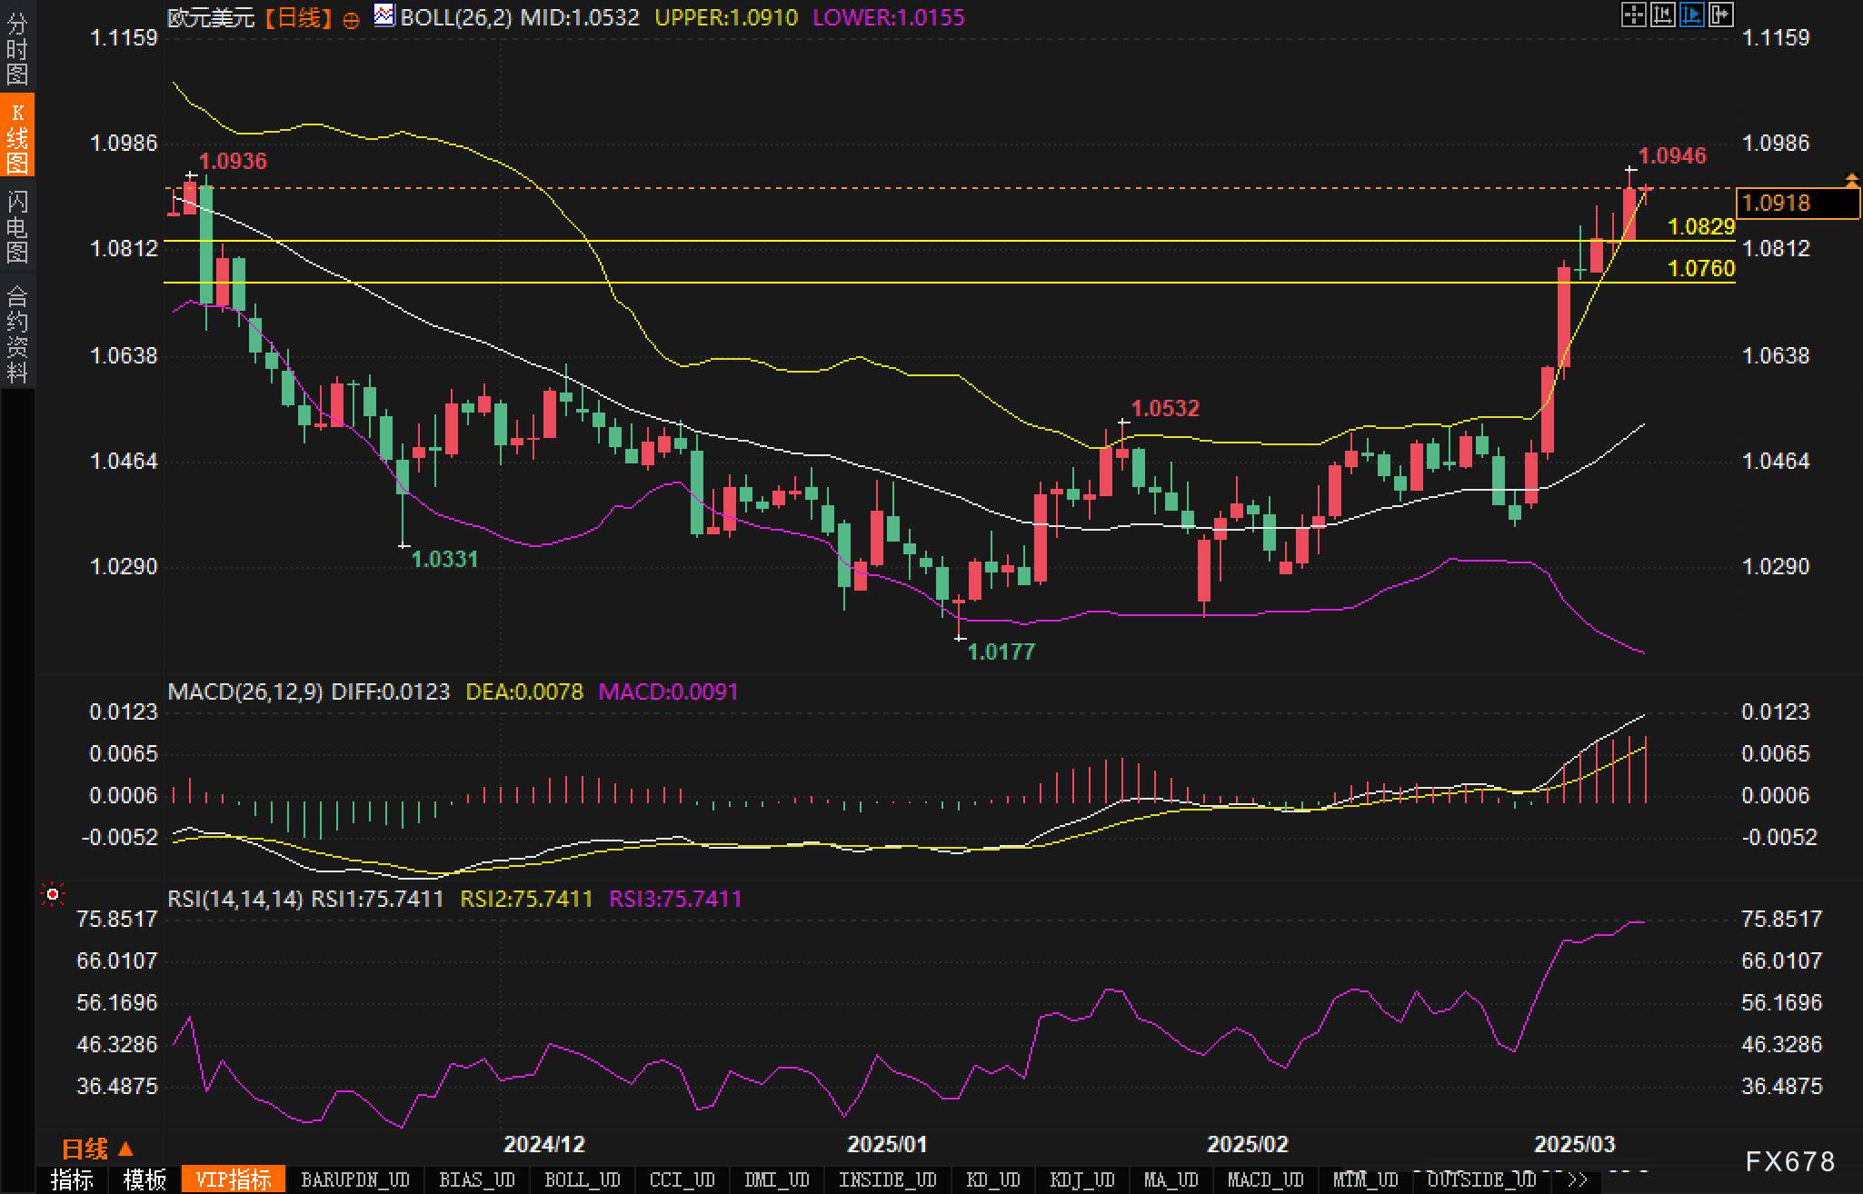1863x1194 pixels.
Task: Click the orange circled-plus icon beside 日线
Action: [351, 20]
